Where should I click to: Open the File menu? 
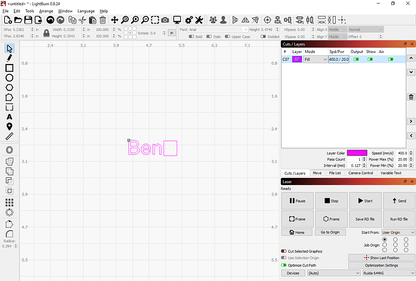(x=5, y=11)
